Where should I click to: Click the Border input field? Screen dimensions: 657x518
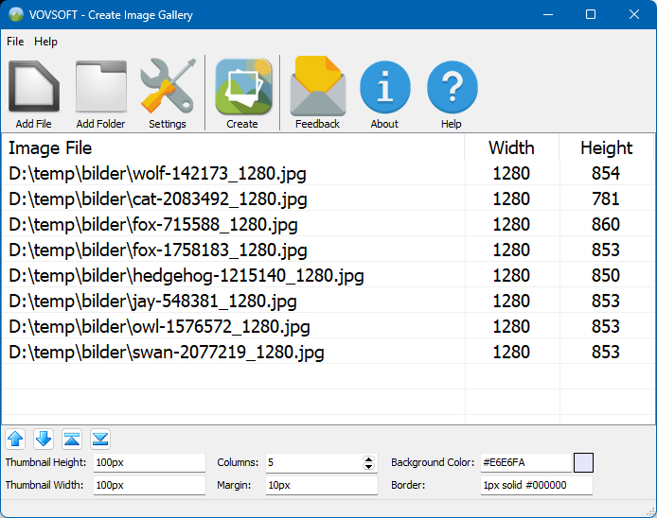(537, 485)
